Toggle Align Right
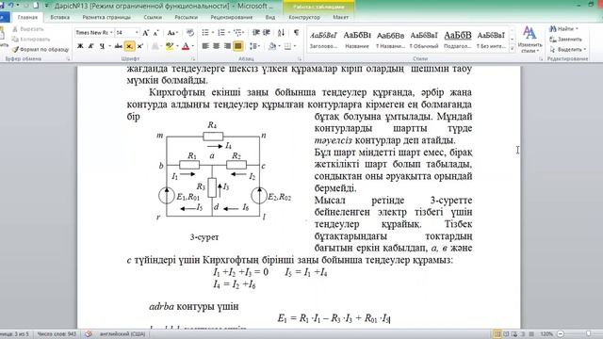Screen dimensions: 603x339 [227, 46]
